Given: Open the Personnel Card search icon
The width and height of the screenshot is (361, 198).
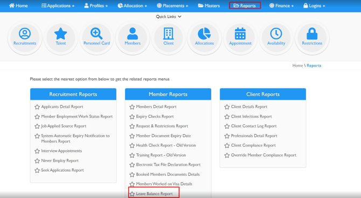Looking at the screenshot, I should point(96,33).
